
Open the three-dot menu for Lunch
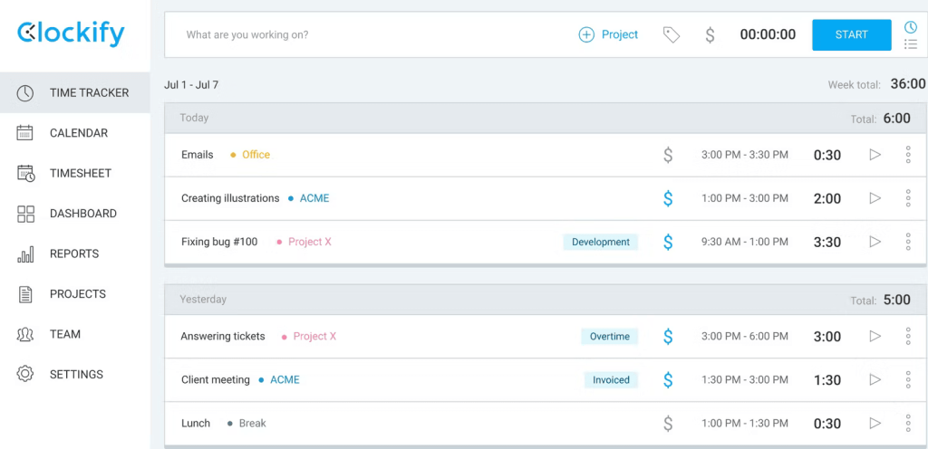pyautogui.click(x=908, y=423)
